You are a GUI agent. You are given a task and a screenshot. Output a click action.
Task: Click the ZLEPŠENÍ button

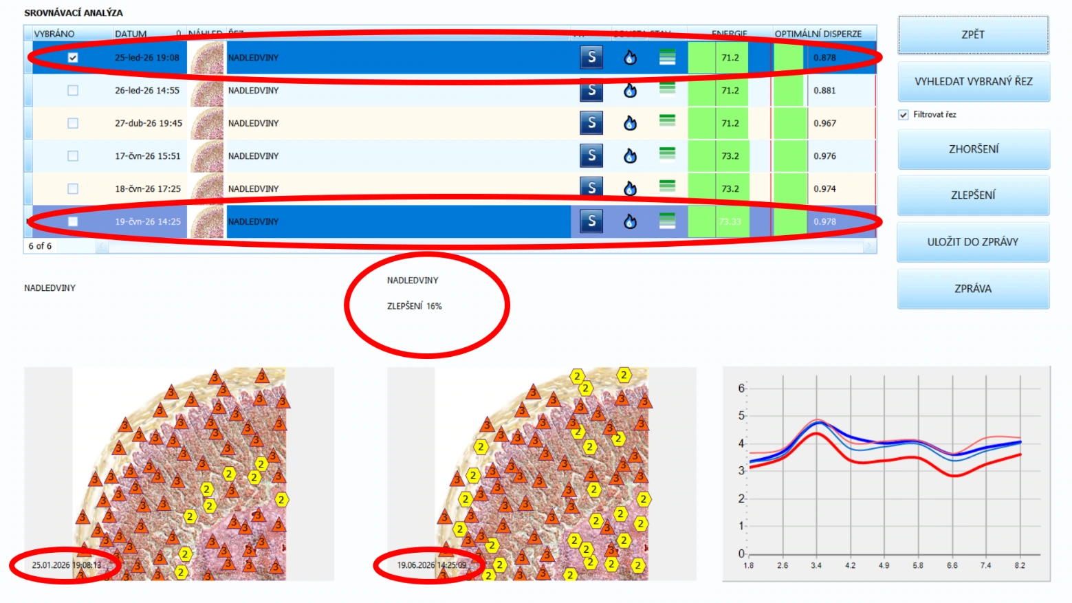click(x=973, y=195)
